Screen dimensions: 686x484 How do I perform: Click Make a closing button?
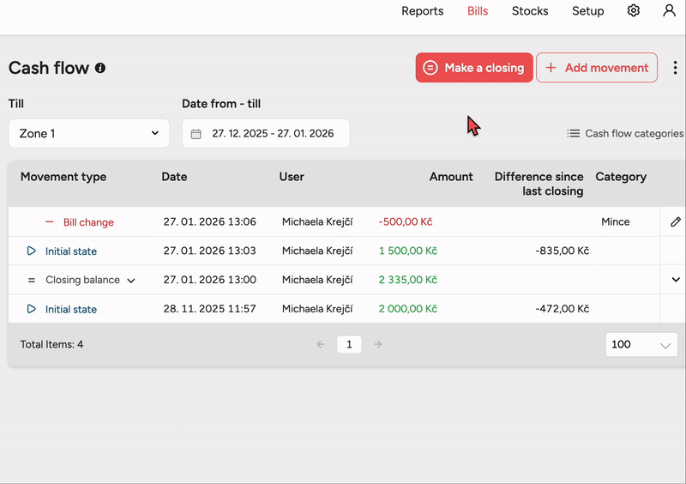click(x=474, y=68)
